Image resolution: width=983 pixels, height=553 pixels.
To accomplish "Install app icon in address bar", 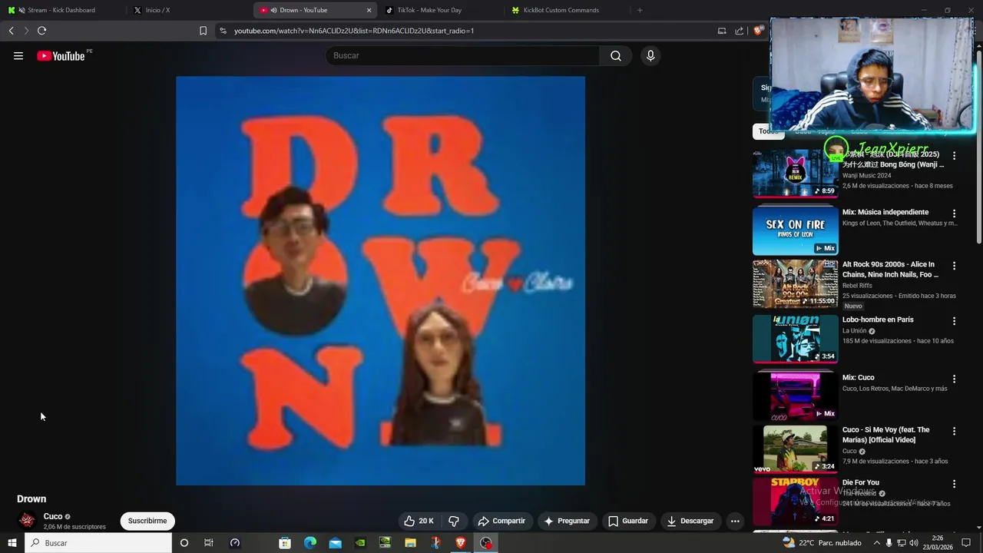I will 722,31.
